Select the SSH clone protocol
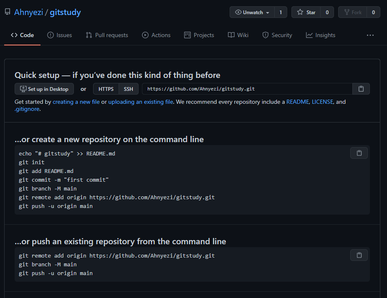 click(x=128, y=89)
